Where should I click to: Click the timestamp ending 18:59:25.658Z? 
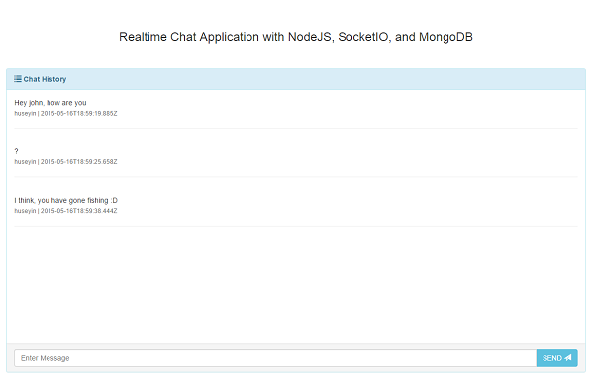79,162
